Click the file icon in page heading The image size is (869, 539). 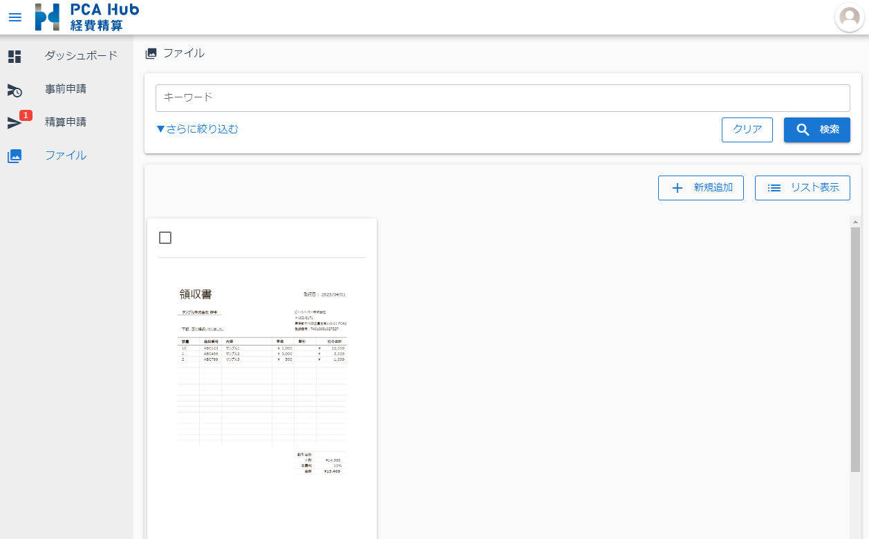point(151,53)
